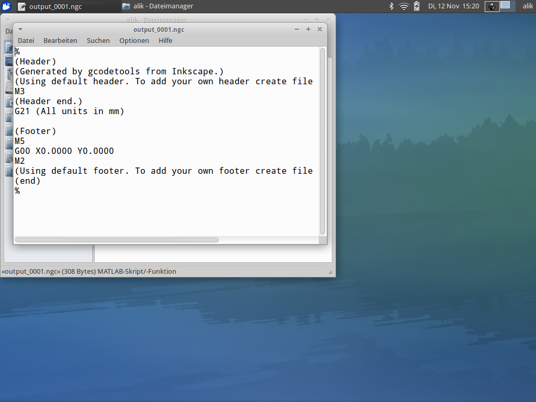Switch to the first workspace thumbnail

pos(492,6)
